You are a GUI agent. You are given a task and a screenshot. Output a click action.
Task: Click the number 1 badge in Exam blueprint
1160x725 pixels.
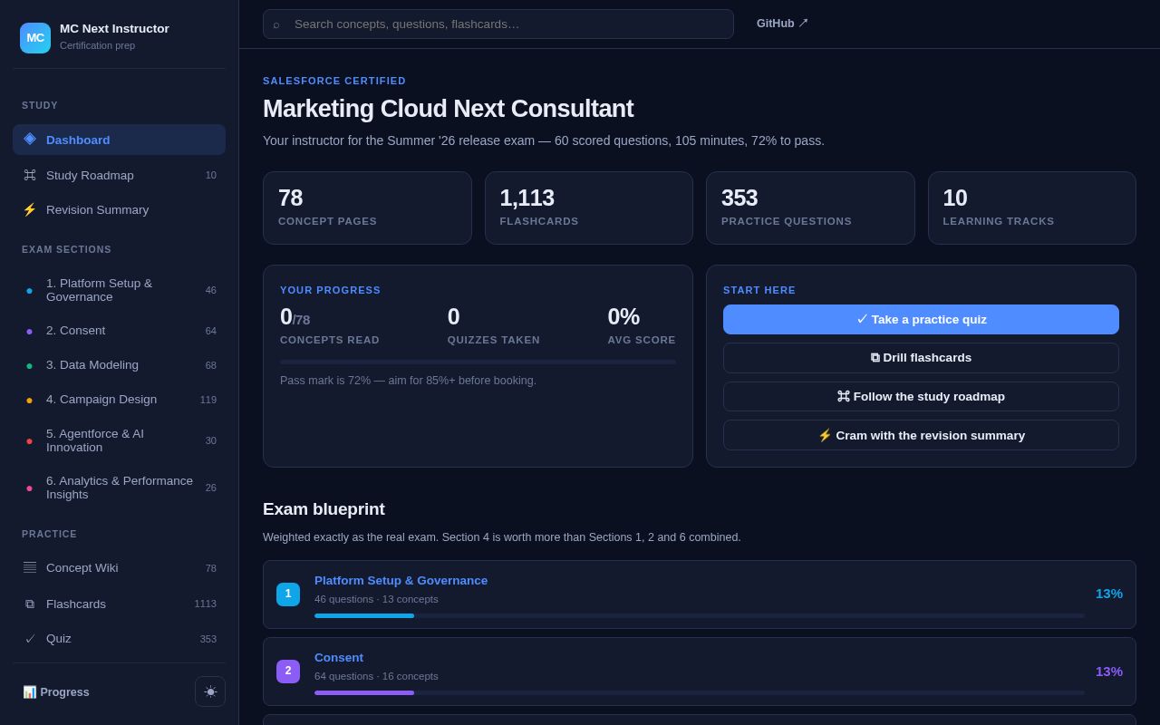pos(288,594)
